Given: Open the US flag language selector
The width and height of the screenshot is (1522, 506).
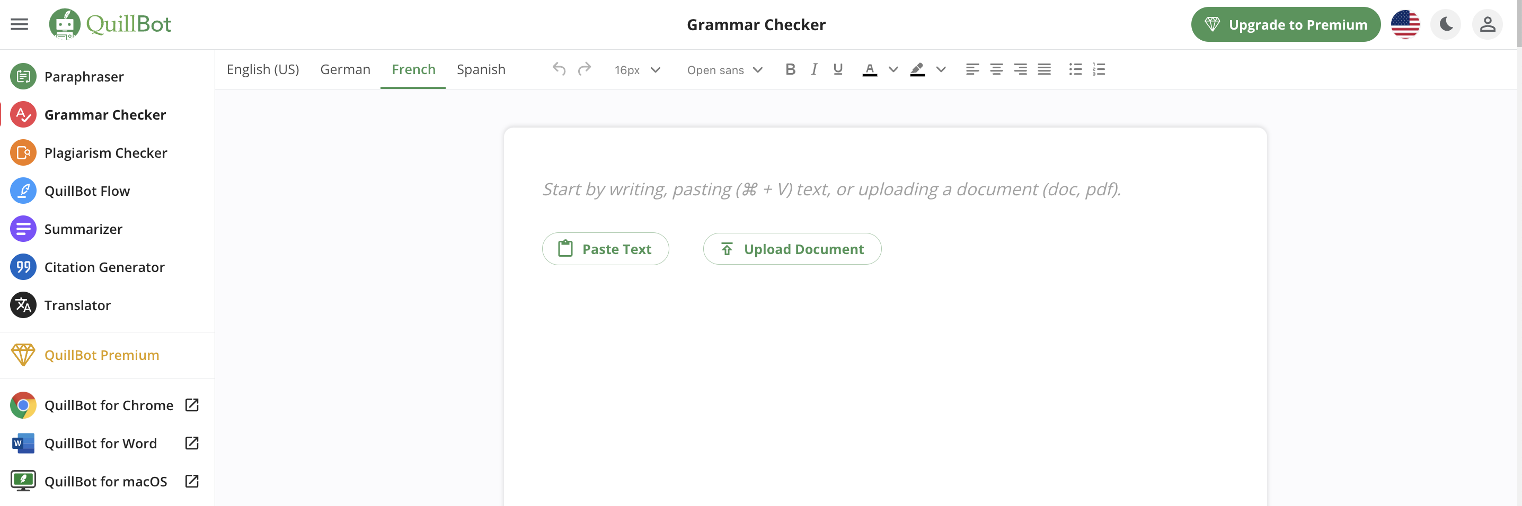Looking at the screenshot, I should click(x=1405, y=24).
